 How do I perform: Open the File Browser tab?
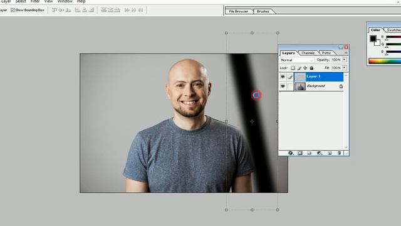tap(238, 11)
